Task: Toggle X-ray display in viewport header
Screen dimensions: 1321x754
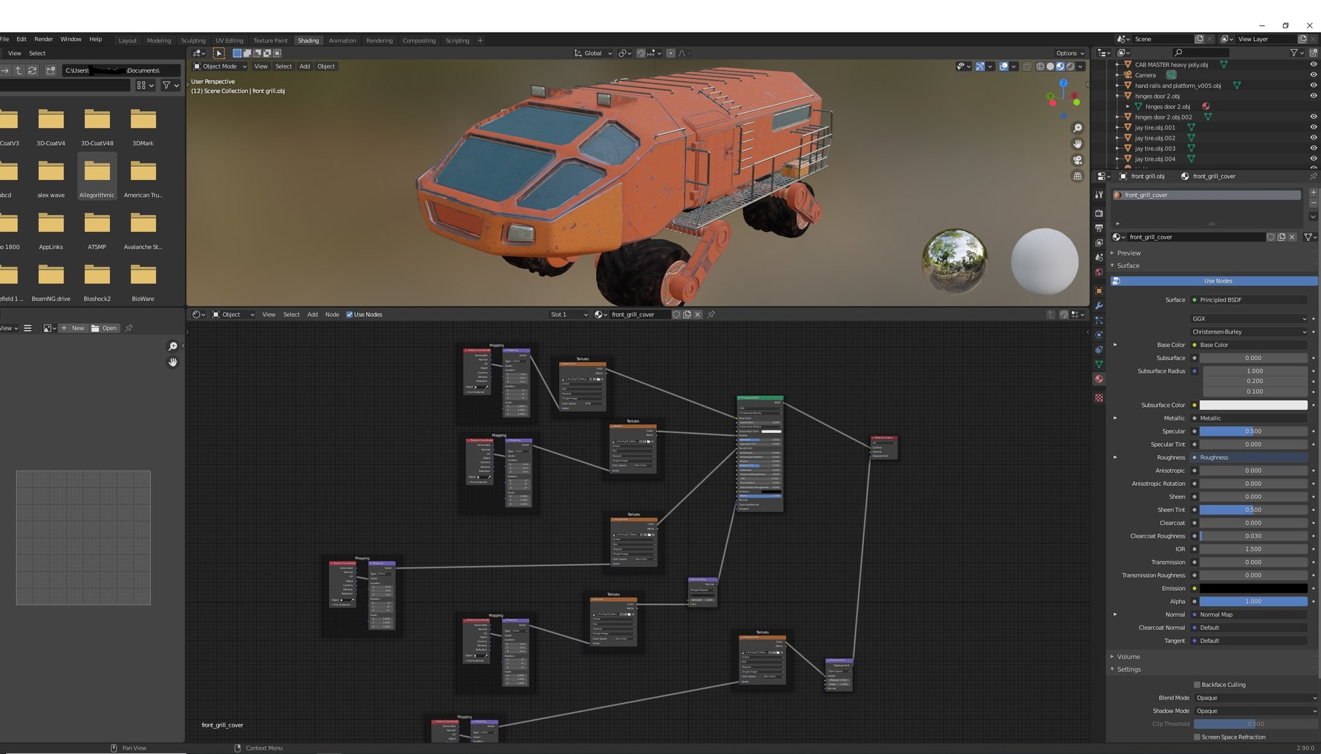Action: (1027, 66)
